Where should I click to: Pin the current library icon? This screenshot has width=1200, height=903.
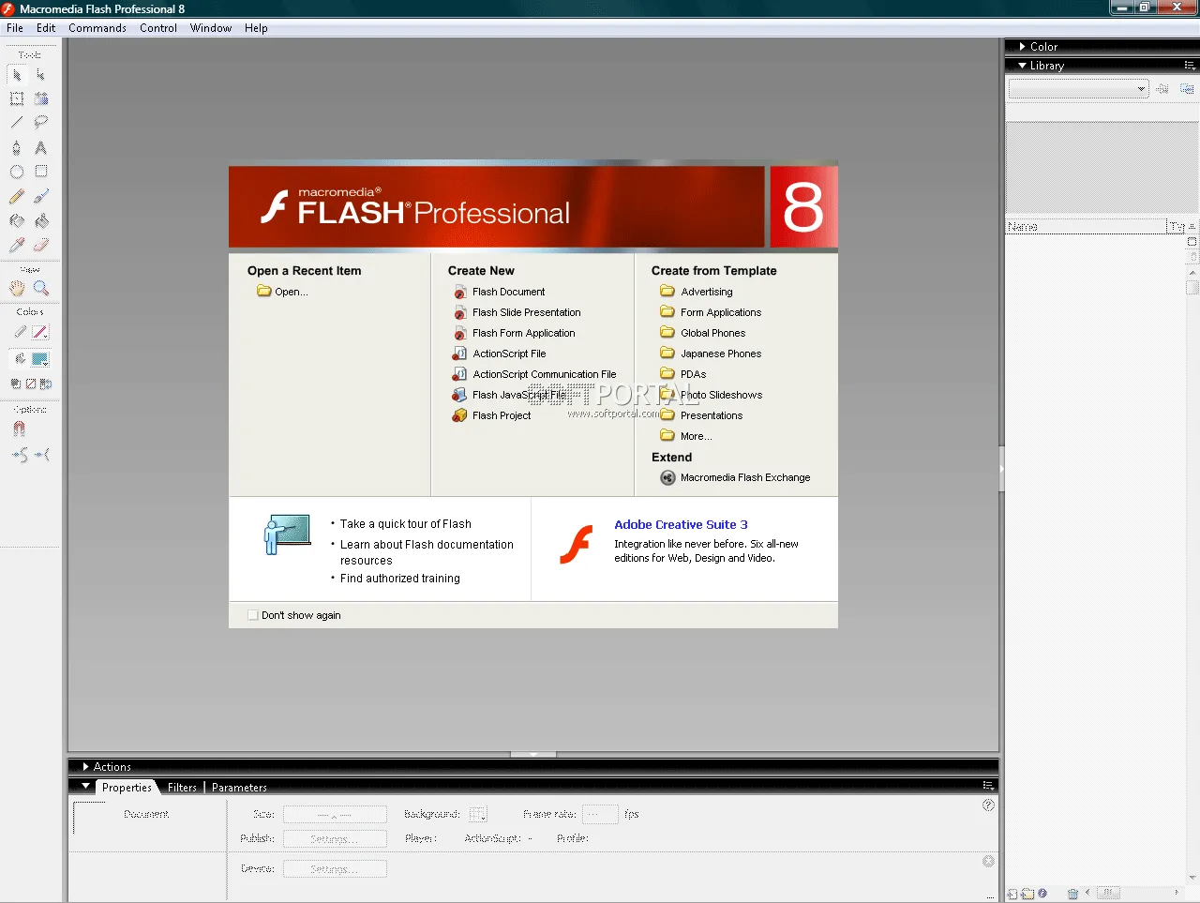1162,89
